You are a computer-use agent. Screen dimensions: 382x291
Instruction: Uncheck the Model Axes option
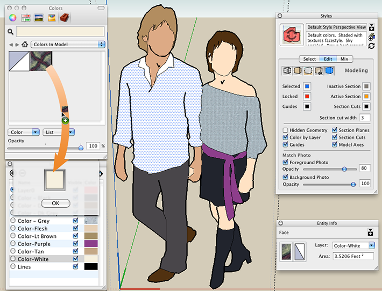335,144
